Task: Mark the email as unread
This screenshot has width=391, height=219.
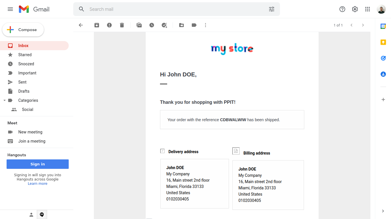Action: click(139, 25)
